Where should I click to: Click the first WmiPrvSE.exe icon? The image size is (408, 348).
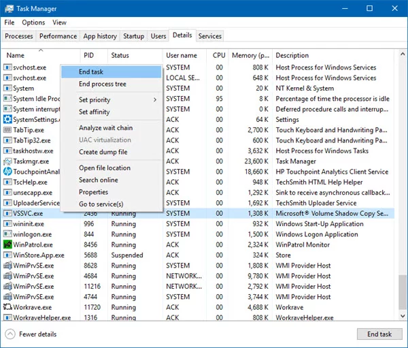(x=7, y=266)
